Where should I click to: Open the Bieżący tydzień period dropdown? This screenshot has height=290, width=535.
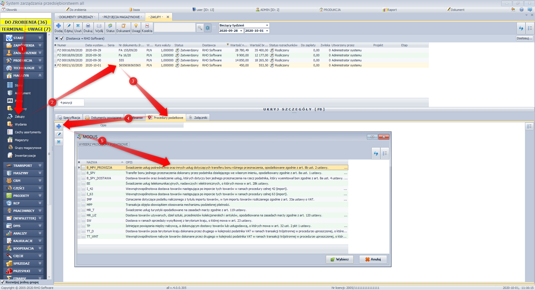(267, 25)
